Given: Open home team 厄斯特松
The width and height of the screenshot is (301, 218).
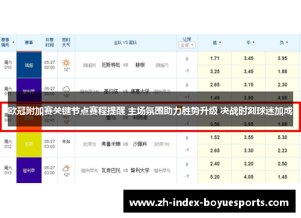Looking at the screenshot, I should tap(111, 65).
